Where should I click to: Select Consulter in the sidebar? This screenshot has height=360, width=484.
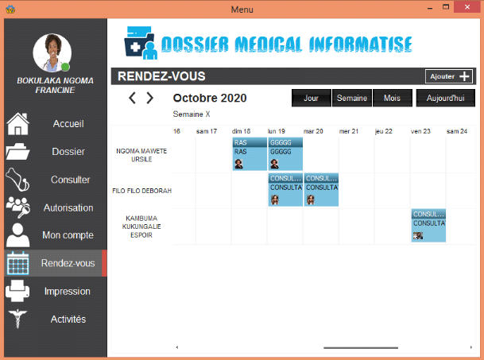click(71, 180)
